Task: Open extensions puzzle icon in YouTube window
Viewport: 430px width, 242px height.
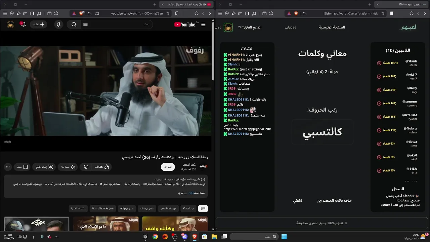Action: click(x=56, y=13)
